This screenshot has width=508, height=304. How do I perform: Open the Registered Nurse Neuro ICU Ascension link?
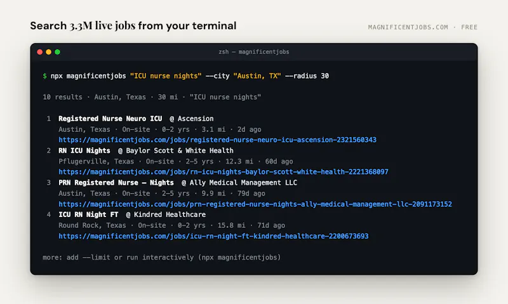coord(217,140)
